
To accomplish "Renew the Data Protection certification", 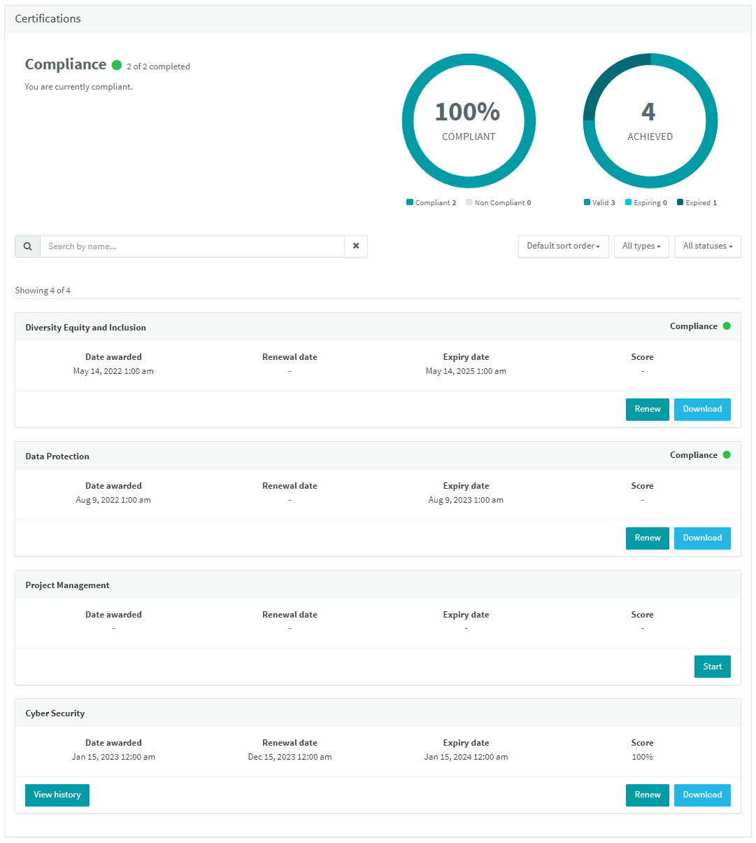I will pyautogui.click(x=648, y=538).
